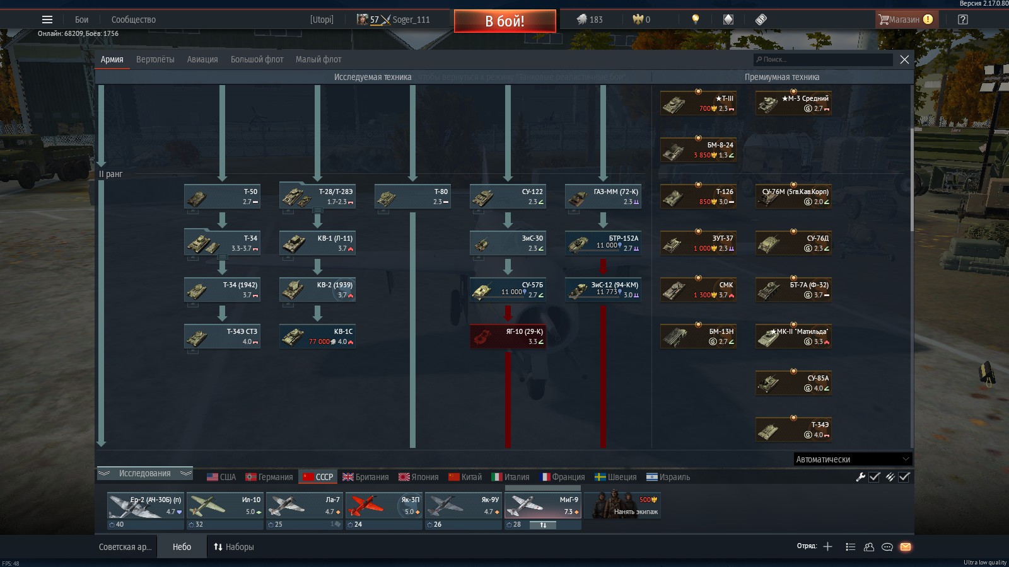The height and width of the screenshot is (567, 1009).
Task: Select the ЗиС-12 (94-КМ) vehicle
Action: pyautogui.click(x=603, y=290)
